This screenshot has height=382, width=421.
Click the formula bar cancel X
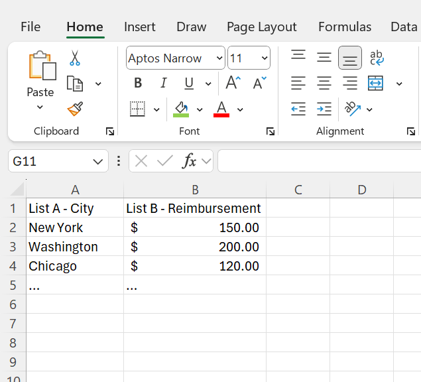click(x=141, y=161)
